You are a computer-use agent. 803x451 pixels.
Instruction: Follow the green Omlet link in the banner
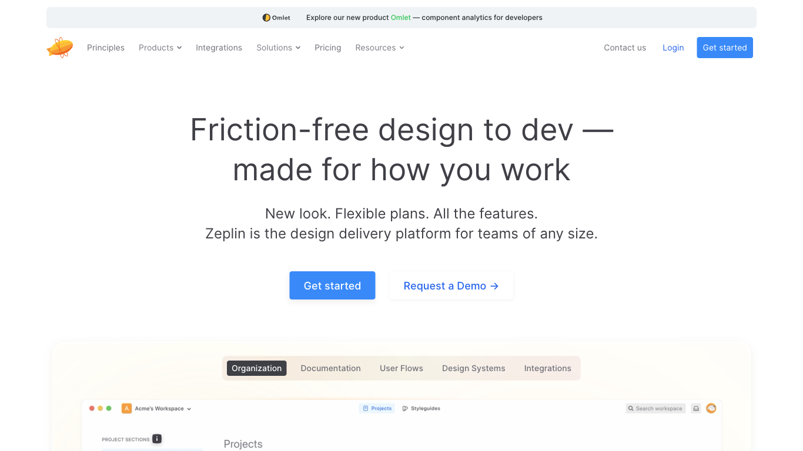[401, 18]
